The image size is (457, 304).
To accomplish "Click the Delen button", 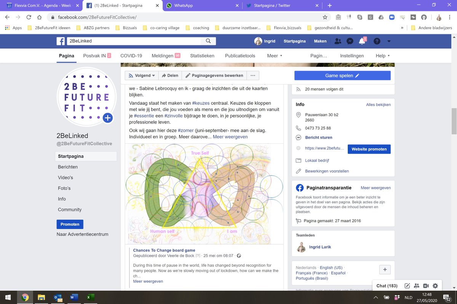I will (x=170, y=76).
